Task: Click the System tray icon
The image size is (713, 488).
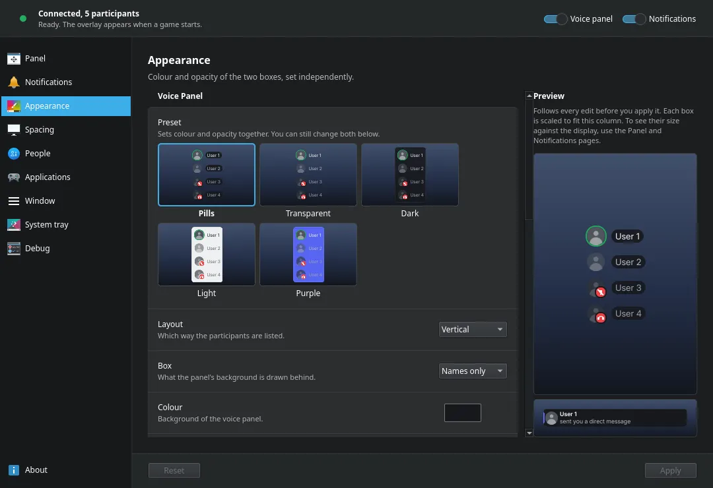Action: click(x=14, y=224)
